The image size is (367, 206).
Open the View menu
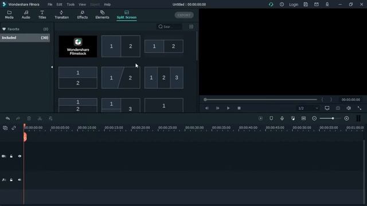(x=82, y=5)
